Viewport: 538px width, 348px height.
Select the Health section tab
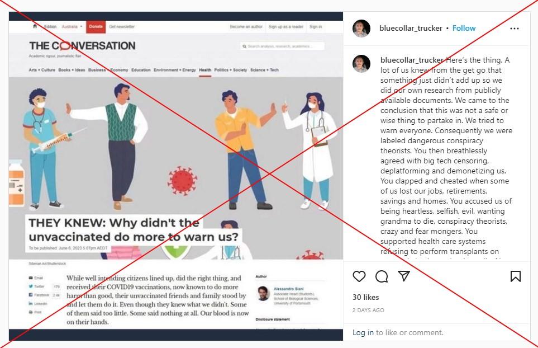[205, 70]
